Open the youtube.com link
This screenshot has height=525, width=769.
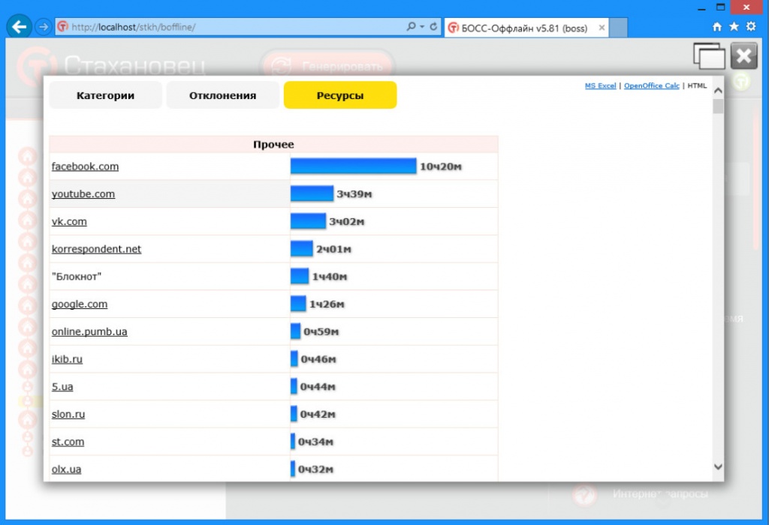pyautogui.click(x=83, y=194)
